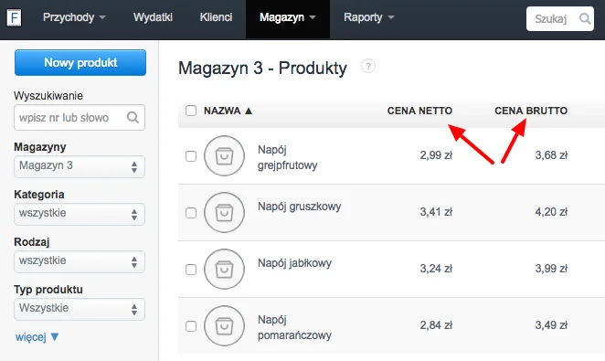
Task: Open the Przychody menu
Action: tap(74, 17)
